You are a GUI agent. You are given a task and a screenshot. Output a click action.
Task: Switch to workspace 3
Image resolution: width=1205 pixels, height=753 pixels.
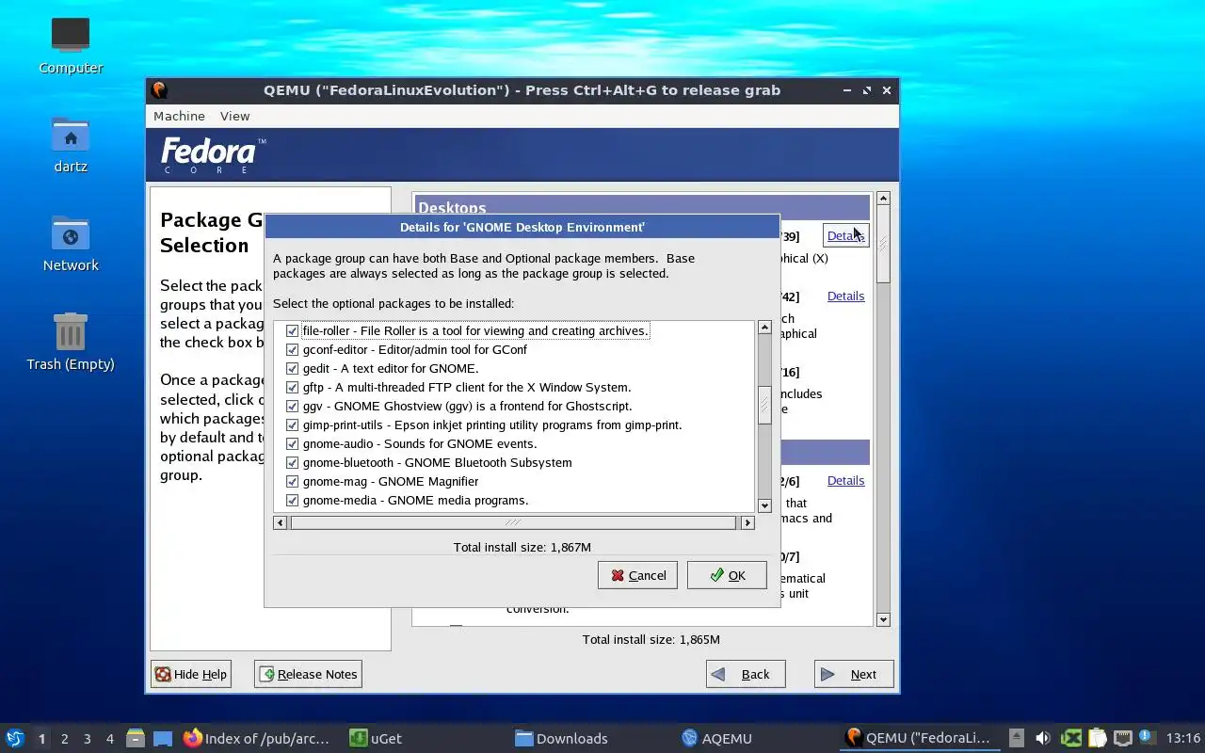coord(87,738)
